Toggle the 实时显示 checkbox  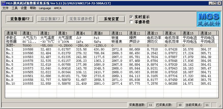pos(131,17)
